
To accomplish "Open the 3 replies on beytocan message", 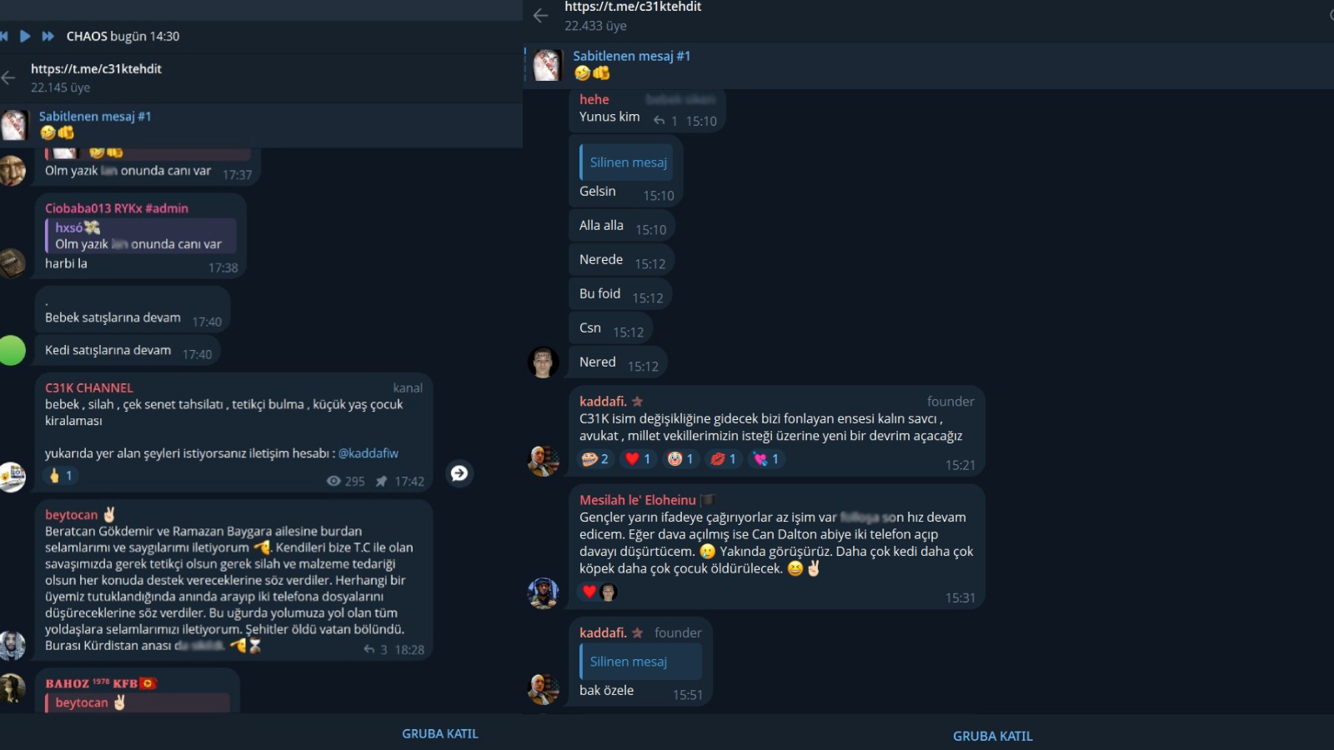I will [375, 650].
